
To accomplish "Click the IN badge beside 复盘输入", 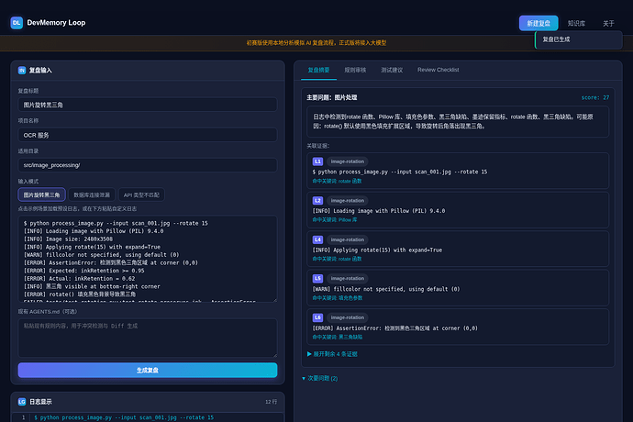I will click(x=22, y=71).
